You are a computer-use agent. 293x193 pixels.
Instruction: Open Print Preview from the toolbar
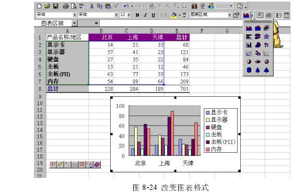click(x=74, y=6)
